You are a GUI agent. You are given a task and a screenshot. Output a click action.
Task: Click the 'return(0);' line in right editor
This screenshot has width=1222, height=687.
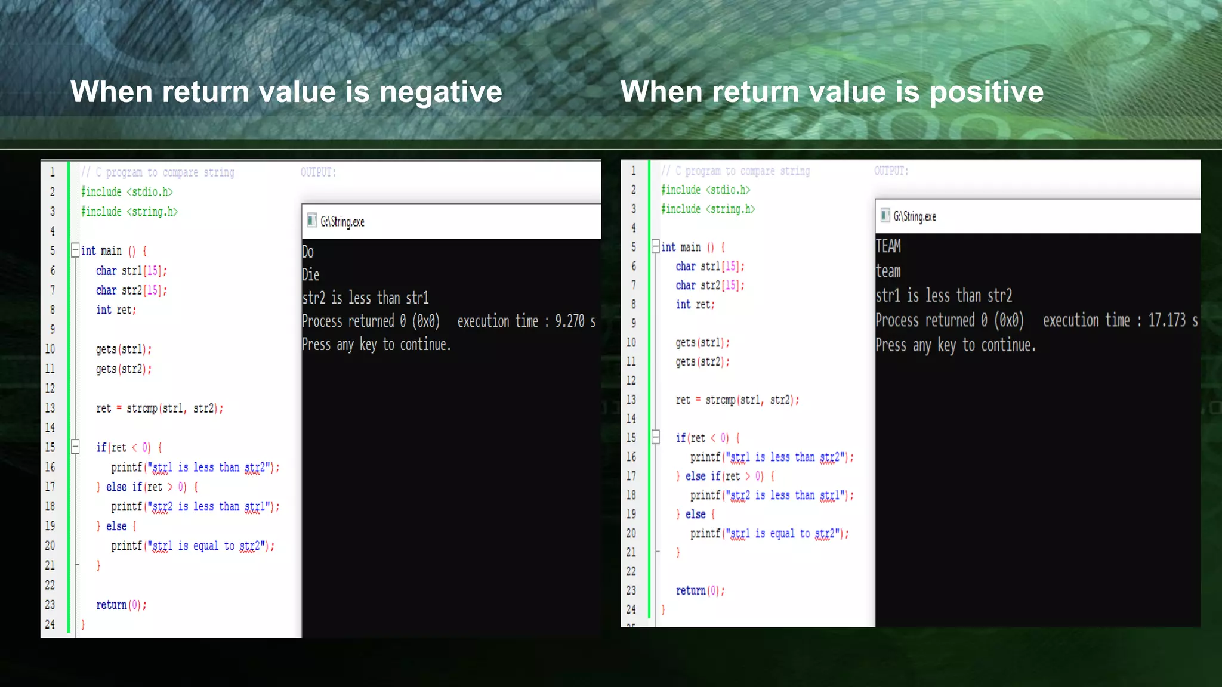(x=700, y=591)
